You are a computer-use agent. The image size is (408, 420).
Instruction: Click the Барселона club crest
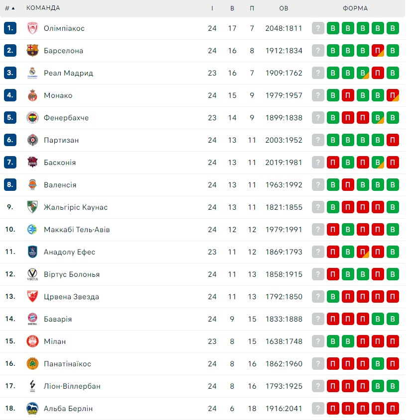point(32,50)
